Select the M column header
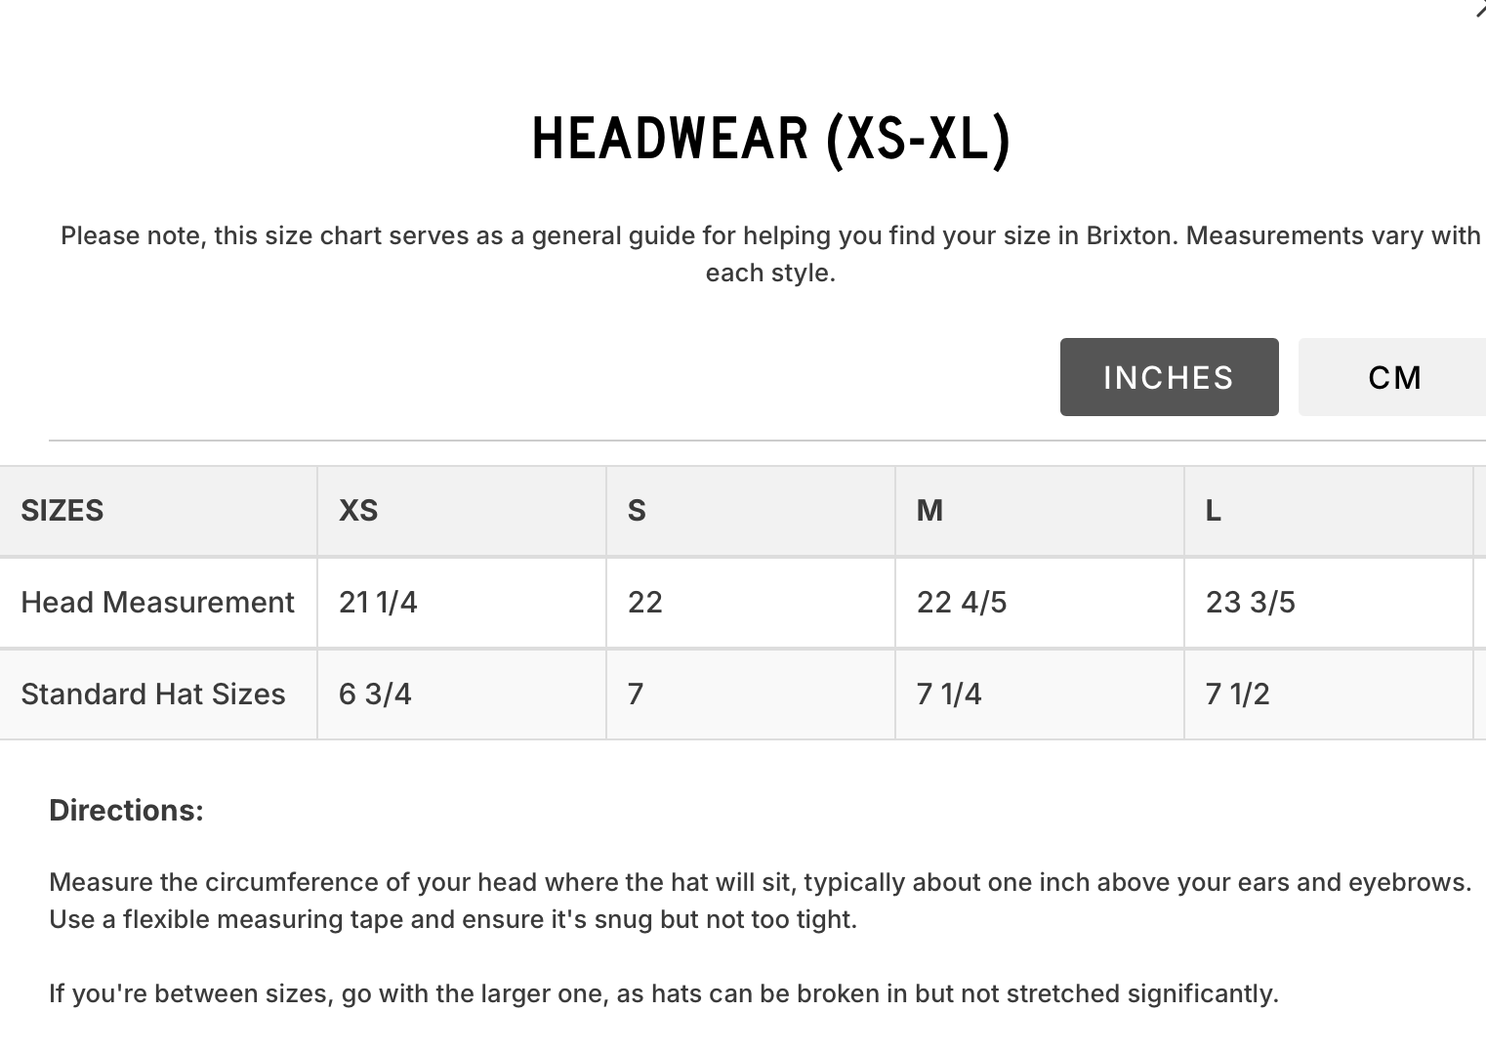 [1040, 511]
